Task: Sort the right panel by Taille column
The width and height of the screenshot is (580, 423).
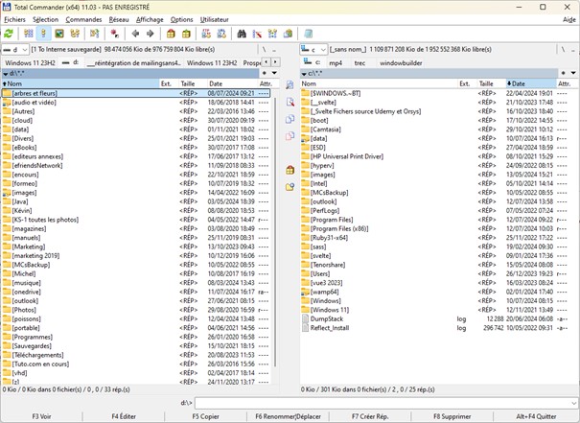Action: (x=487, y=83)
